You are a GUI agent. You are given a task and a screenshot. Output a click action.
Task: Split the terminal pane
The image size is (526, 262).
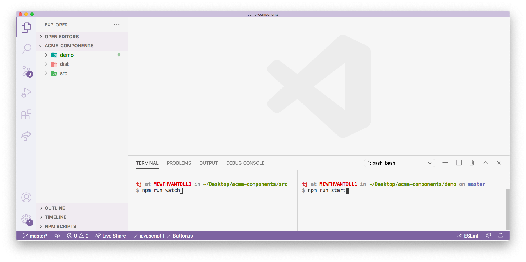459,163
